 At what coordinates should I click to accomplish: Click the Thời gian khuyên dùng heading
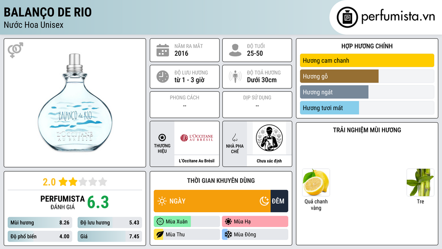click(221, 181)
